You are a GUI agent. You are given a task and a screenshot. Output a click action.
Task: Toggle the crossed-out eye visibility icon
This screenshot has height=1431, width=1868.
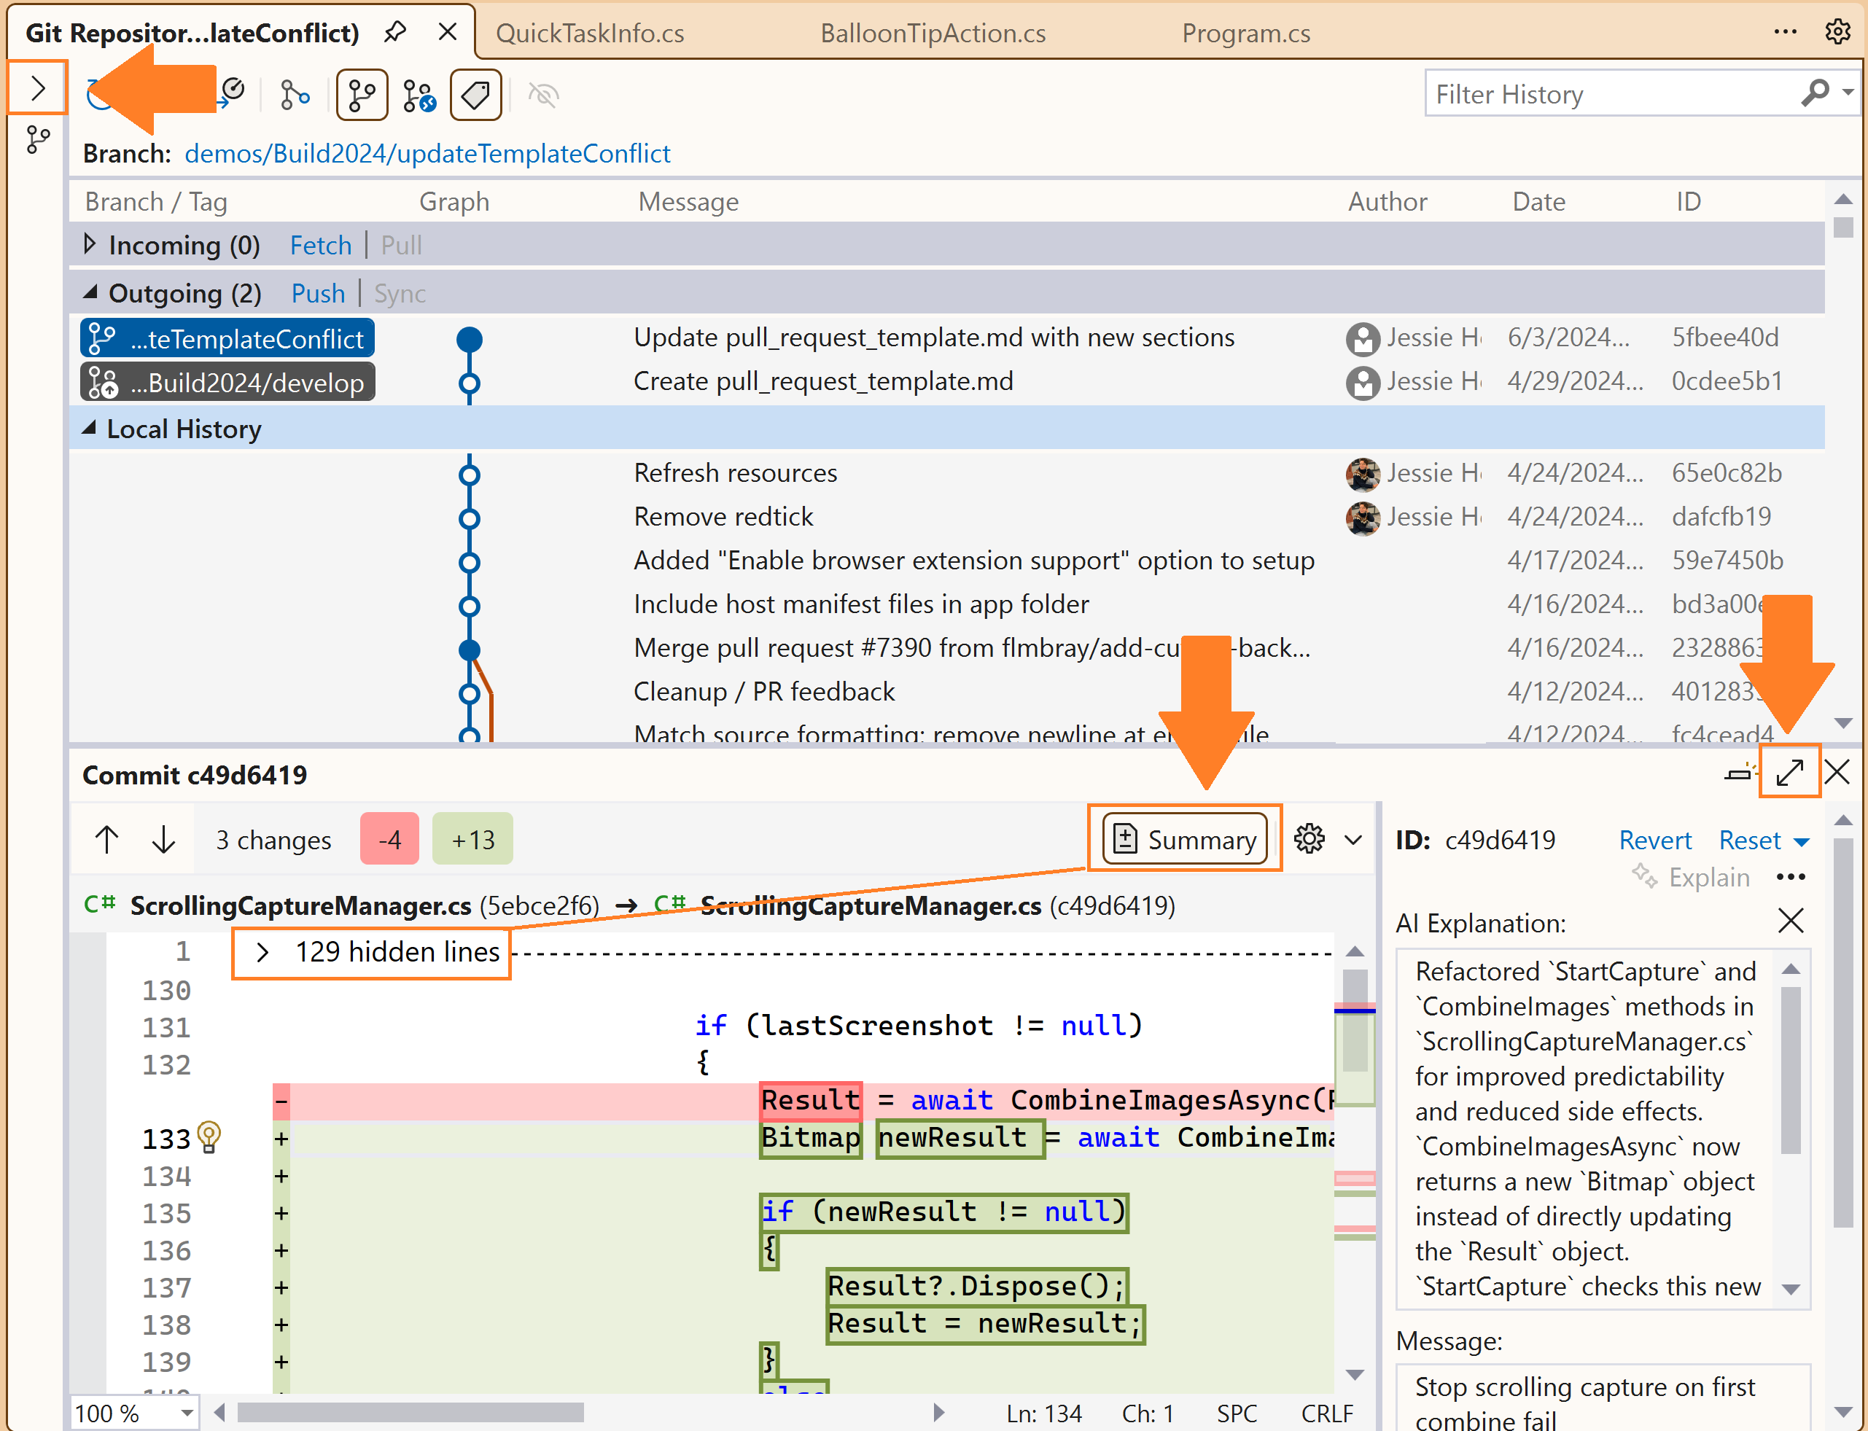click(543, 95)
